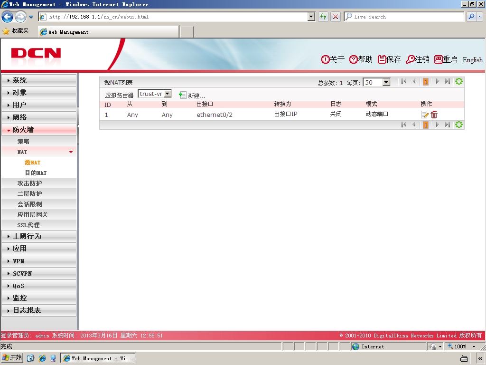The image size is (486, 365).
Task: Expand the SCVPN menu section
Action: point(39,273)
